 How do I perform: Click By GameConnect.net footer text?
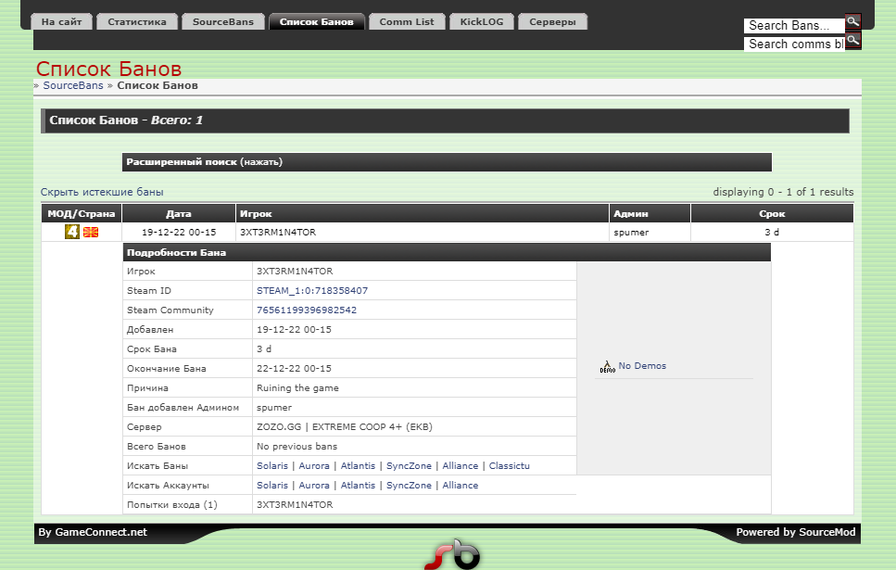[93, 532]
